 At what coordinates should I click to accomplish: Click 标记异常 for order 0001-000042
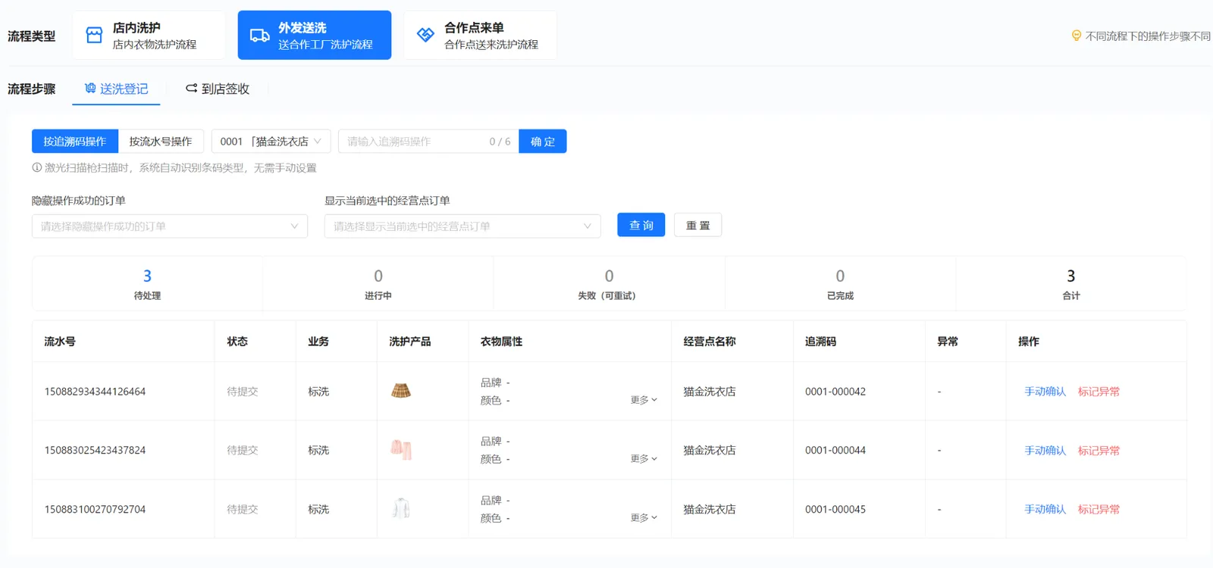(x=1099, y=392)
